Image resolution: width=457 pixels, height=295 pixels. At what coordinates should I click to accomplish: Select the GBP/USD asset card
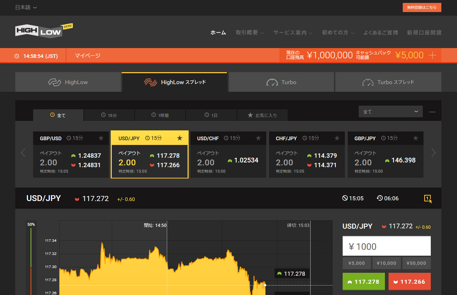tap(71, 154)
